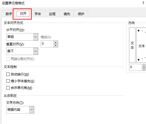Check 合并单元格 option
The width and height of the screenshot is (146, 124).
tap(8, 88)
